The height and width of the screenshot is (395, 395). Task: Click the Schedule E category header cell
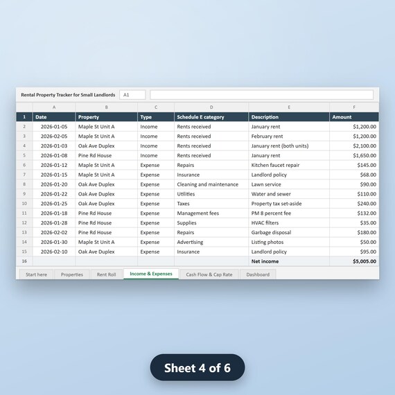click(211, 117)
